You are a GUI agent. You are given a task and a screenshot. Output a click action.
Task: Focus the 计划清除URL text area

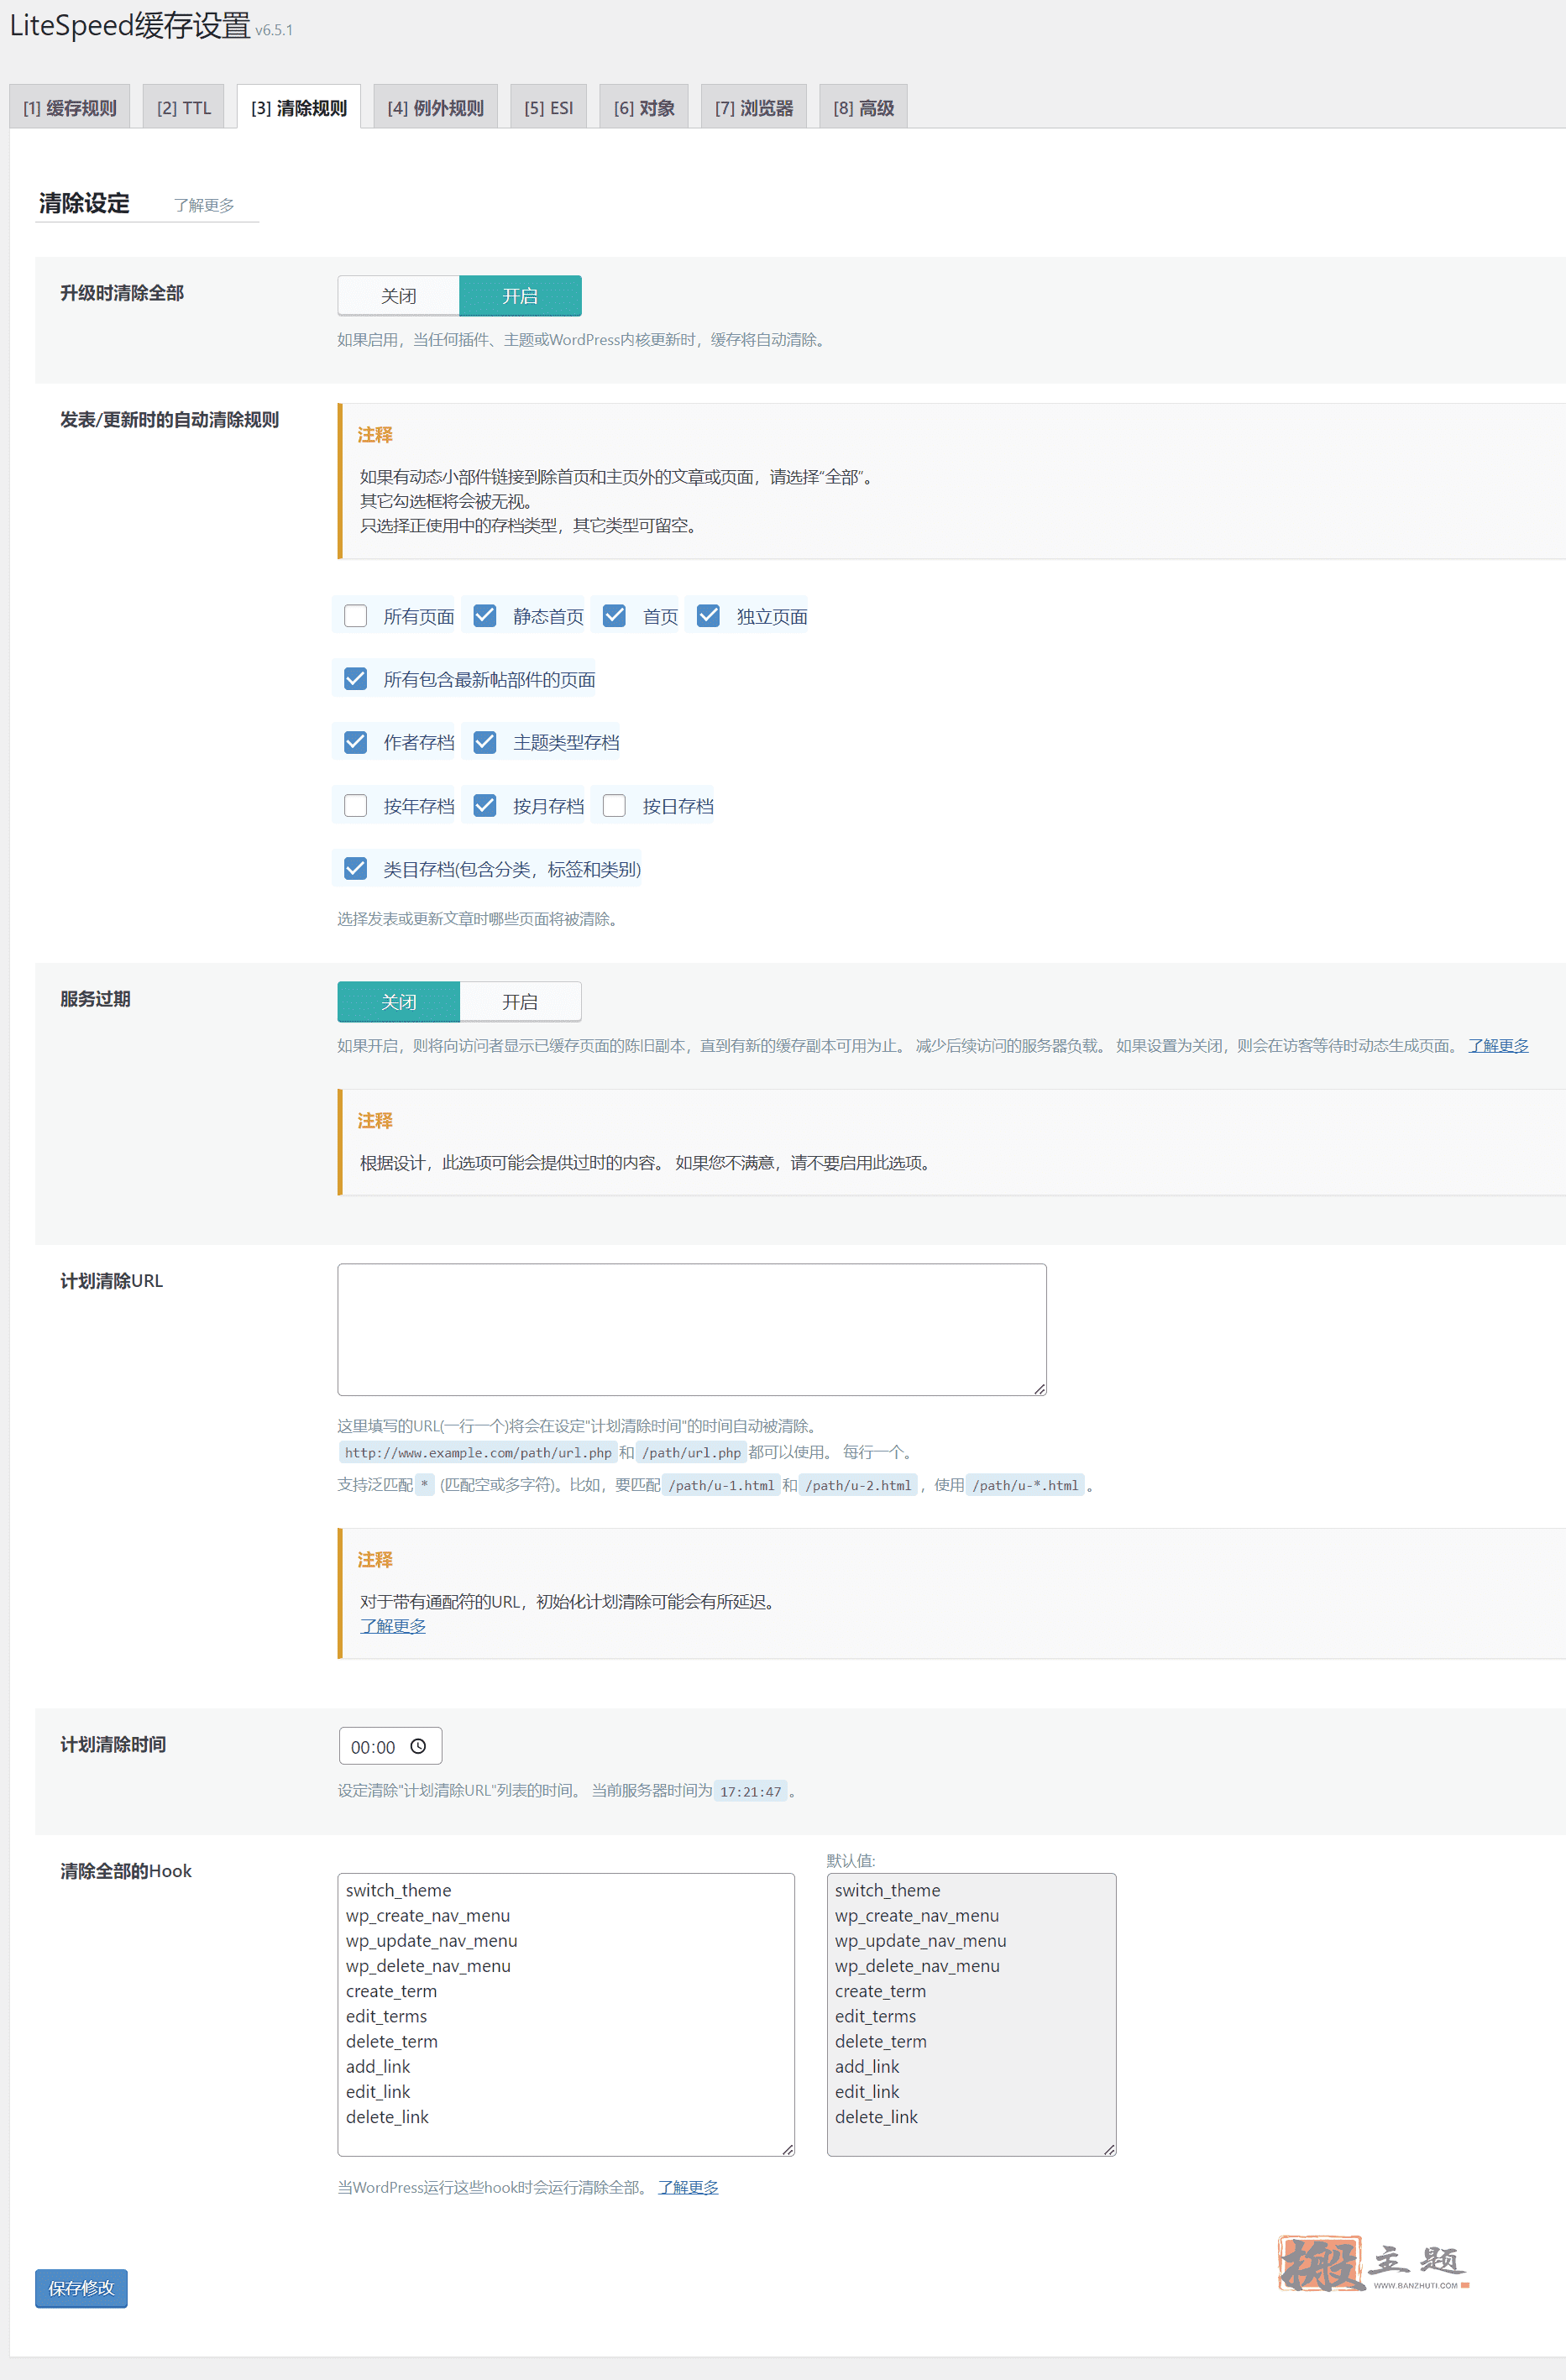[x=692, y=1330]
